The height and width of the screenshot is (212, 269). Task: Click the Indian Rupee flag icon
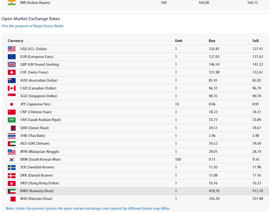(12, 2)
